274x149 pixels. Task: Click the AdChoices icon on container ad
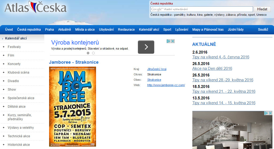point(168,41)
